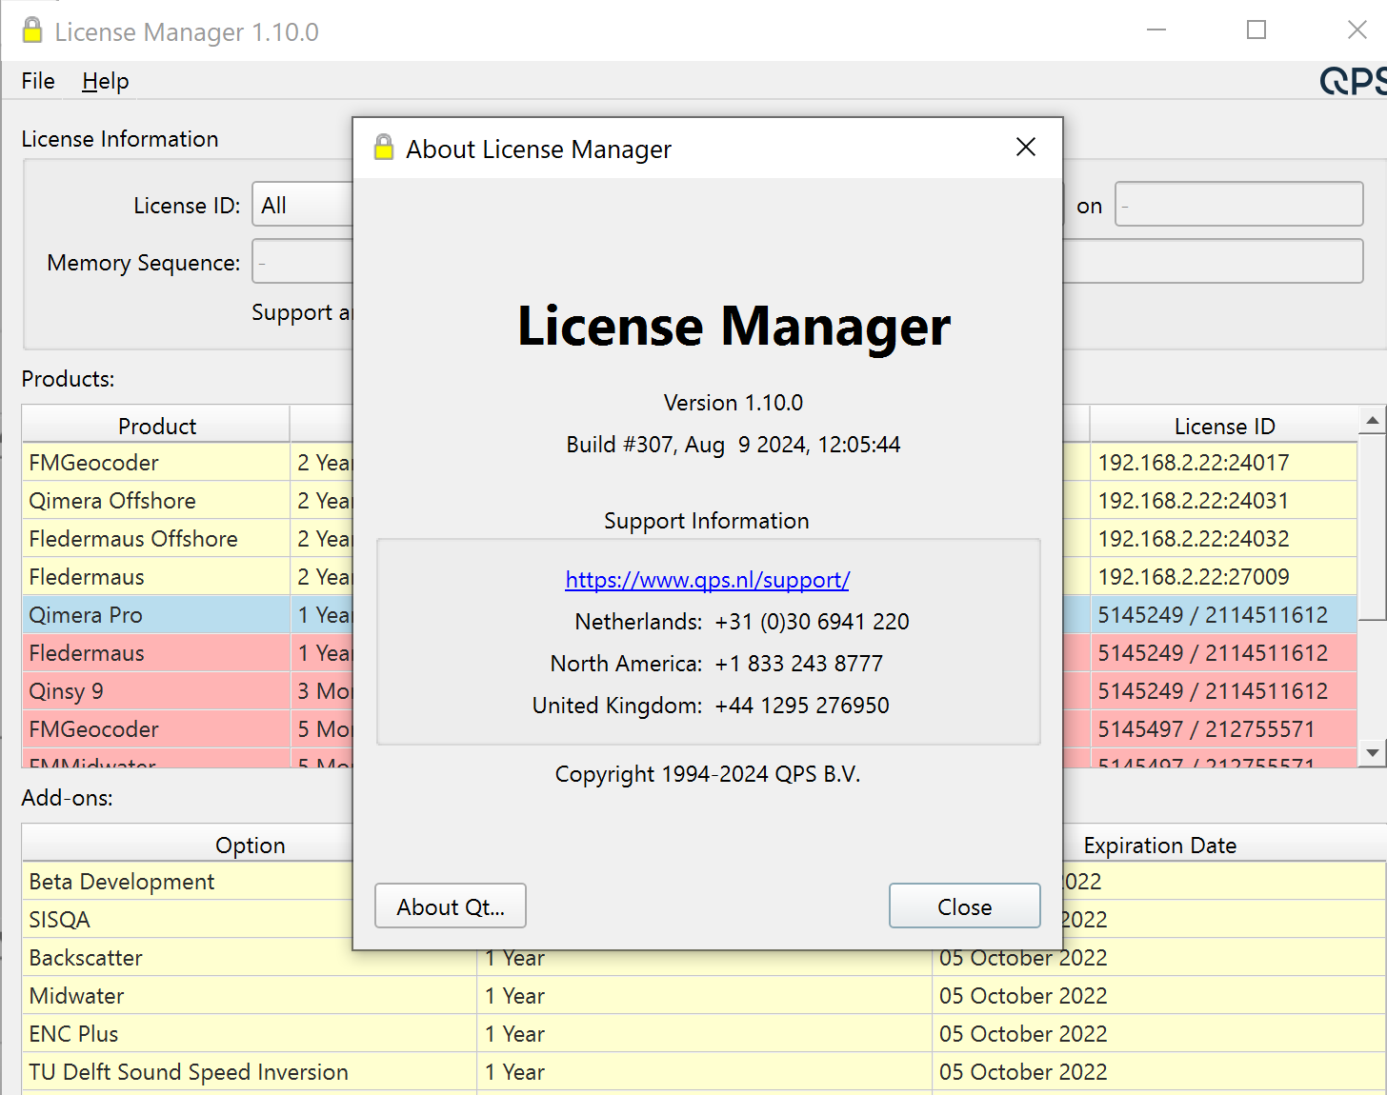The image size is (1387, 1095).
Task: Click the License Manager lock icon in main title bar
Action: point(32,31)
